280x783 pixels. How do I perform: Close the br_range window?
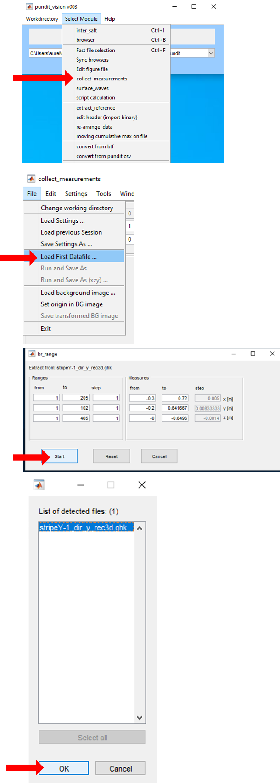tap(272, 354)
